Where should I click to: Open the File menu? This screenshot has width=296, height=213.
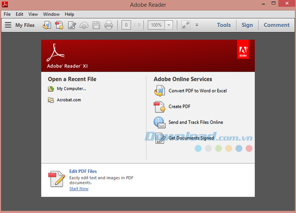7,14
